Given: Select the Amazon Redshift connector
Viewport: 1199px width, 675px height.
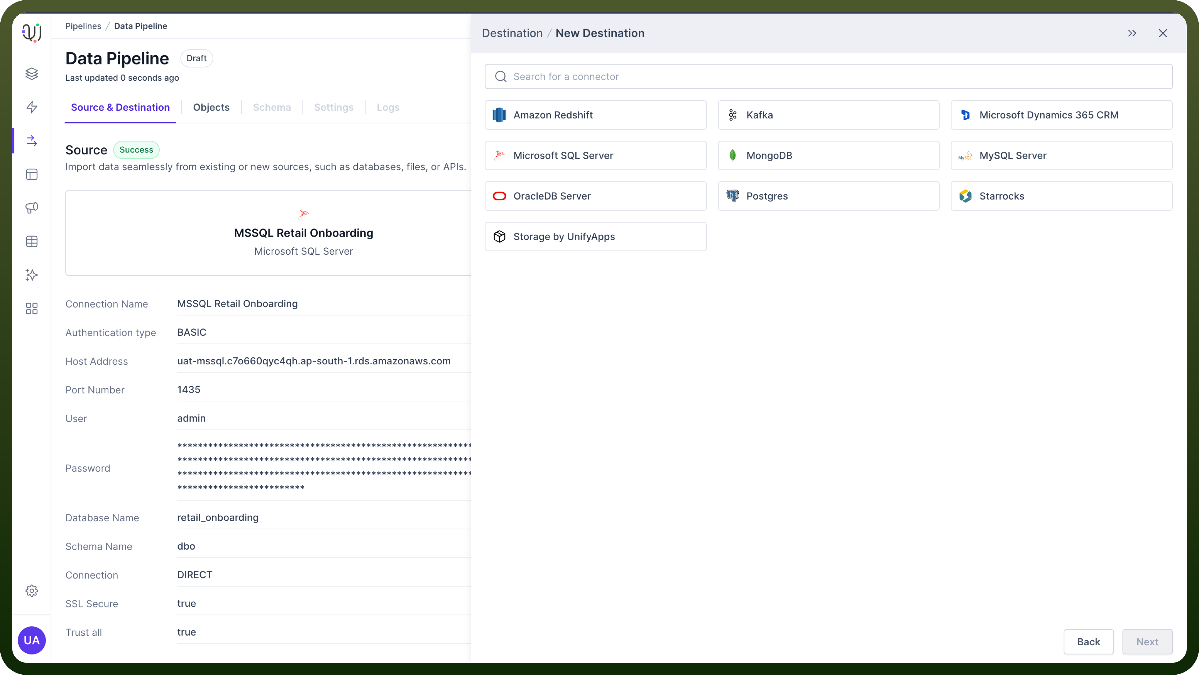Looking at the screenshot, I should [595, 115].
